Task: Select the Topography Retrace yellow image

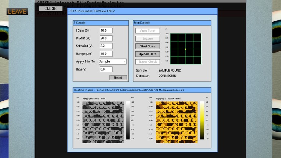Action: [177, 122]
